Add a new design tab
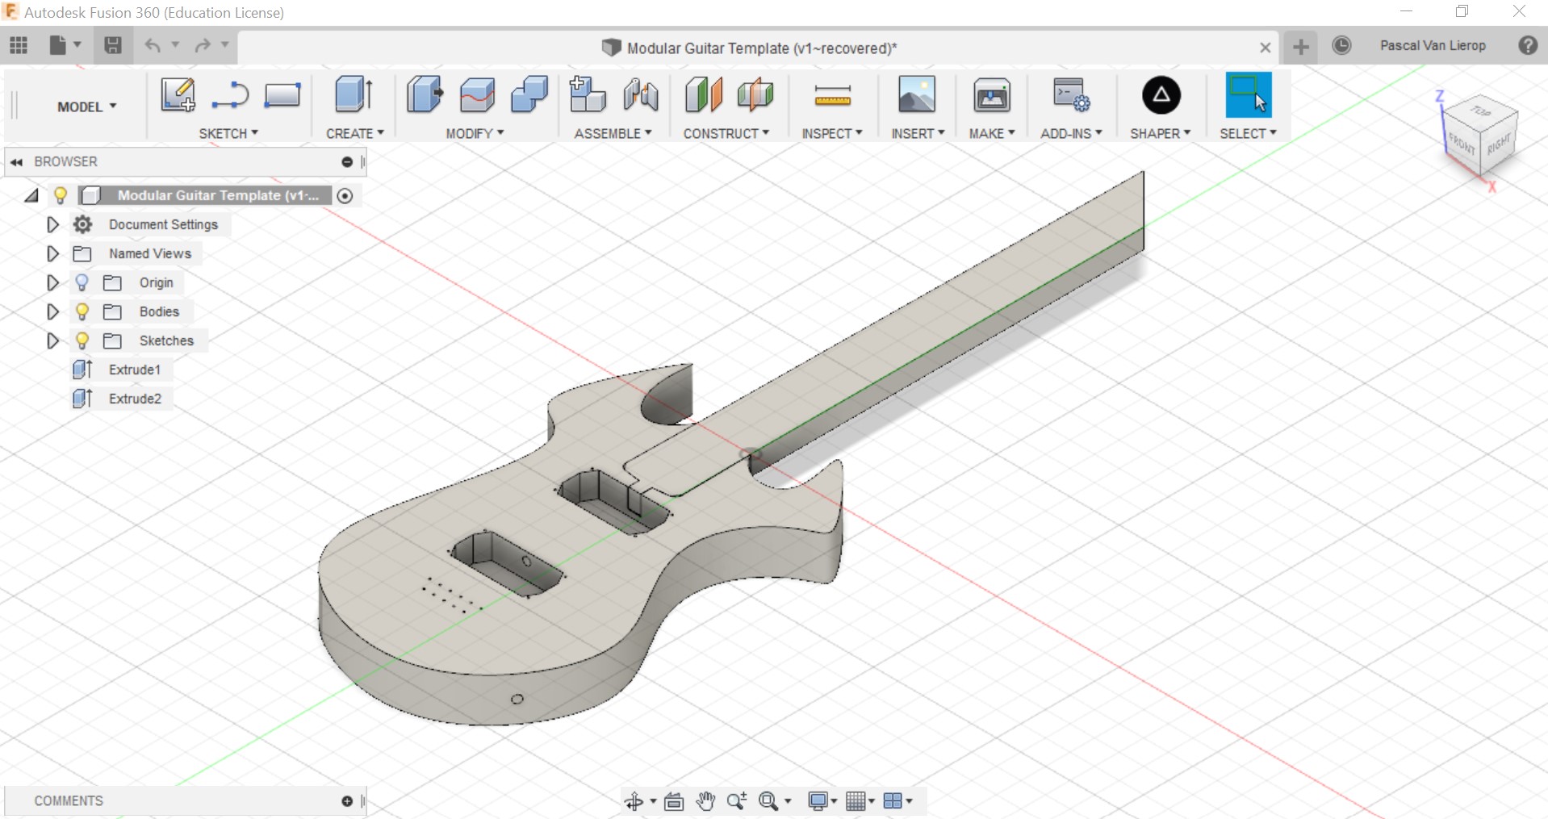1548x819 pixels. (1300, 47)
